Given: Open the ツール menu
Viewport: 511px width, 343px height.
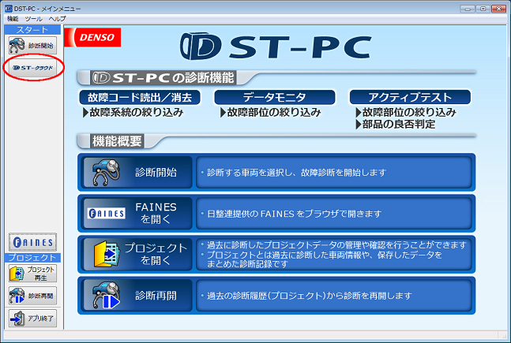Looking at the screenshot, I should click(x=34, y=19).
